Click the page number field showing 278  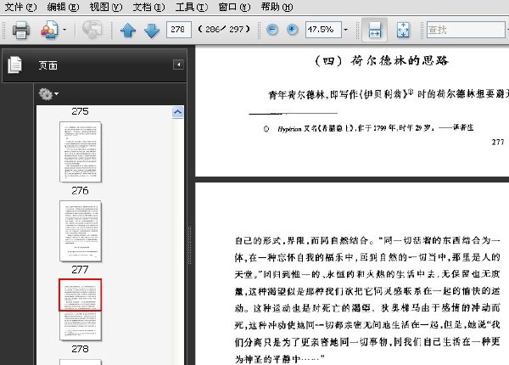coord(178,30)
